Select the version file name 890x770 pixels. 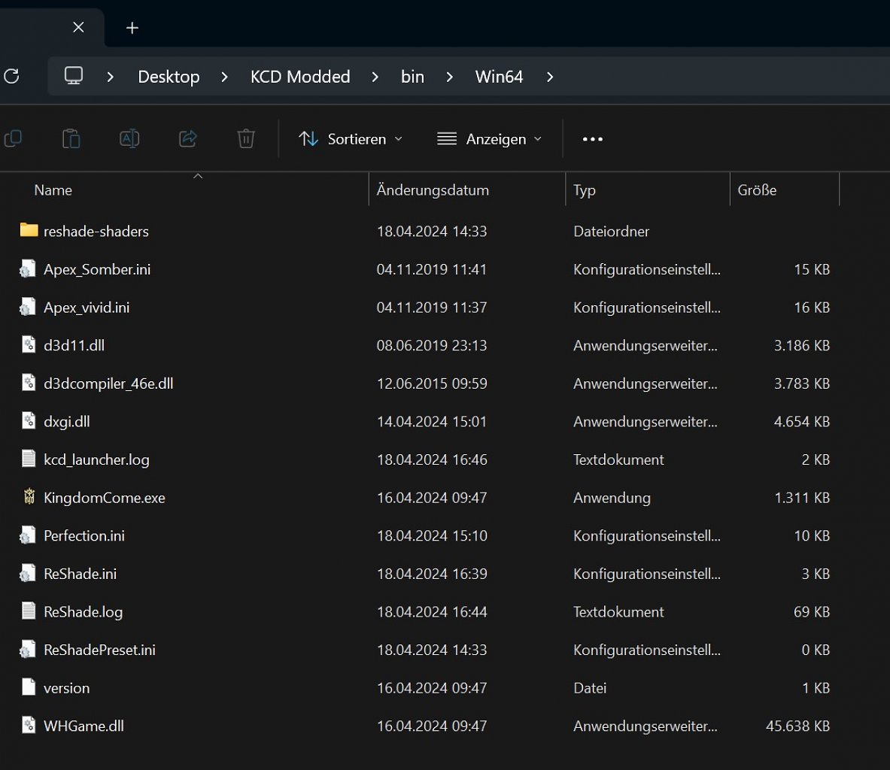66,687
